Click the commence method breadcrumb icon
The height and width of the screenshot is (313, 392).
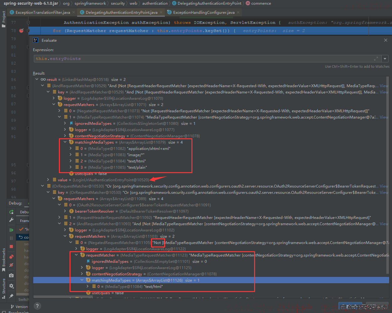pos(248,3)
